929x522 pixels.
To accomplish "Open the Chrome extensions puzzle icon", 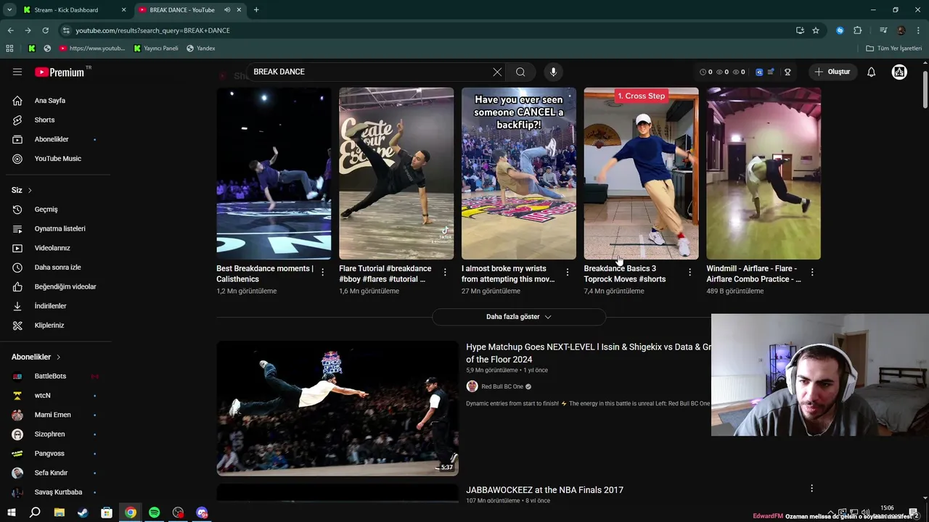I will (857, 30).
